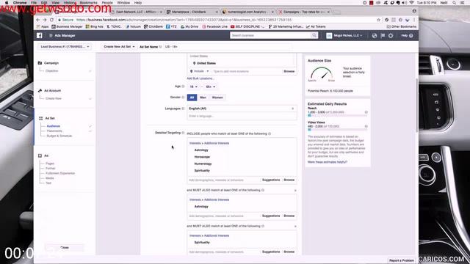This screenshot has width=470, height=264.
Task: Click the Ad Set grid icon in sidebar
Action: click(41, 118)
